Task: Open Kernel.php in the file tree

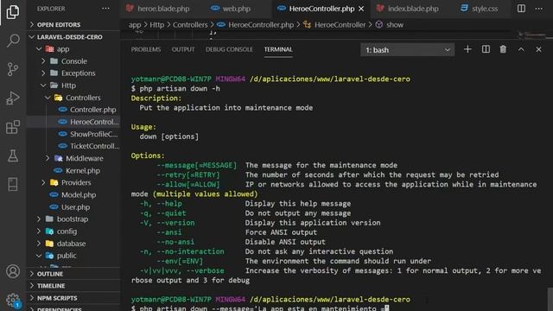Action: click(73, 170)
